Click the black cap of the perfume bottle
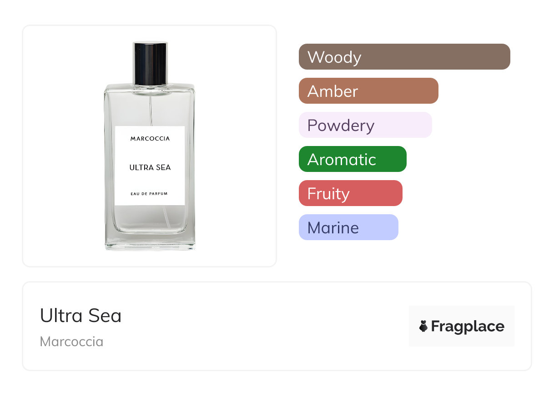Image resolution: width=554 pixels, height=393 pixels. tap(150, 63)
